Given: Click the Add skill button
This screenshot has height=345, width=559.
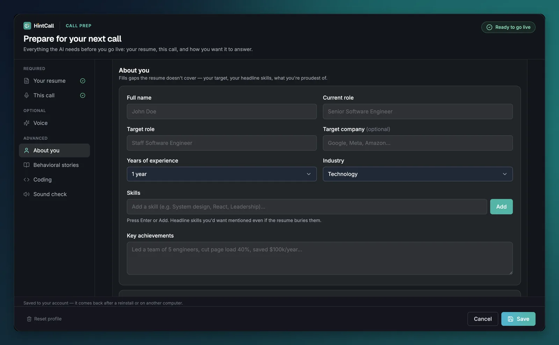Looking at the screenshot, I should (x=501, y=207).
